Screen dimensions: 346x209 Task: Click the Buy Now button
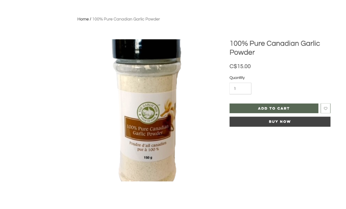[x=280, y=122]
